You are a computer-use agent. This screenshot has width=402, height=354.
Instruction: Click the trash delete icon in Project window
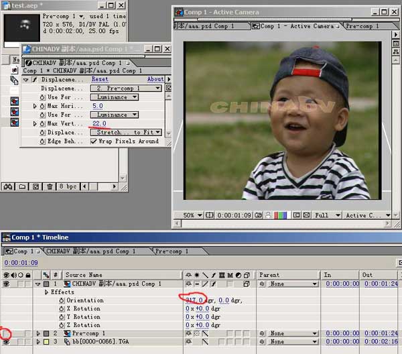(50, 186)
